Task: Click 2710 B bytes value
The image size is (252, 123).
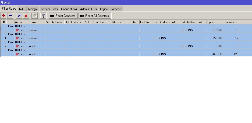Action: coord(218,38)
